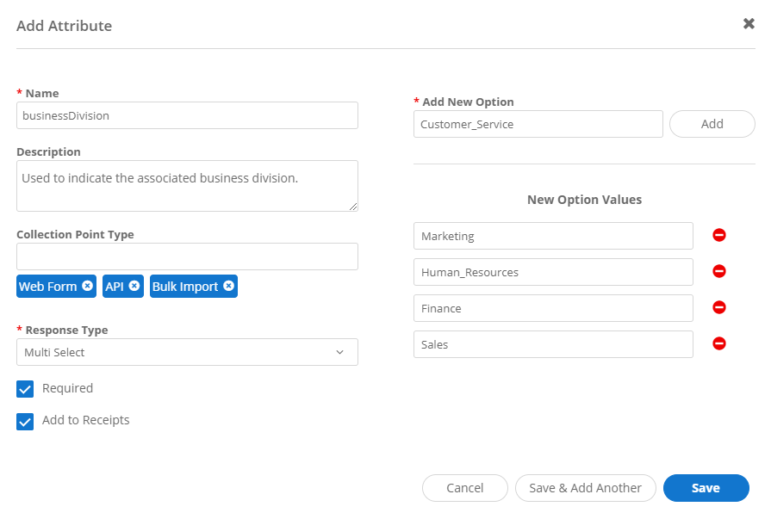Remove the Sales option value
Screen dimensions: 771x519
[x=719, y=343]
